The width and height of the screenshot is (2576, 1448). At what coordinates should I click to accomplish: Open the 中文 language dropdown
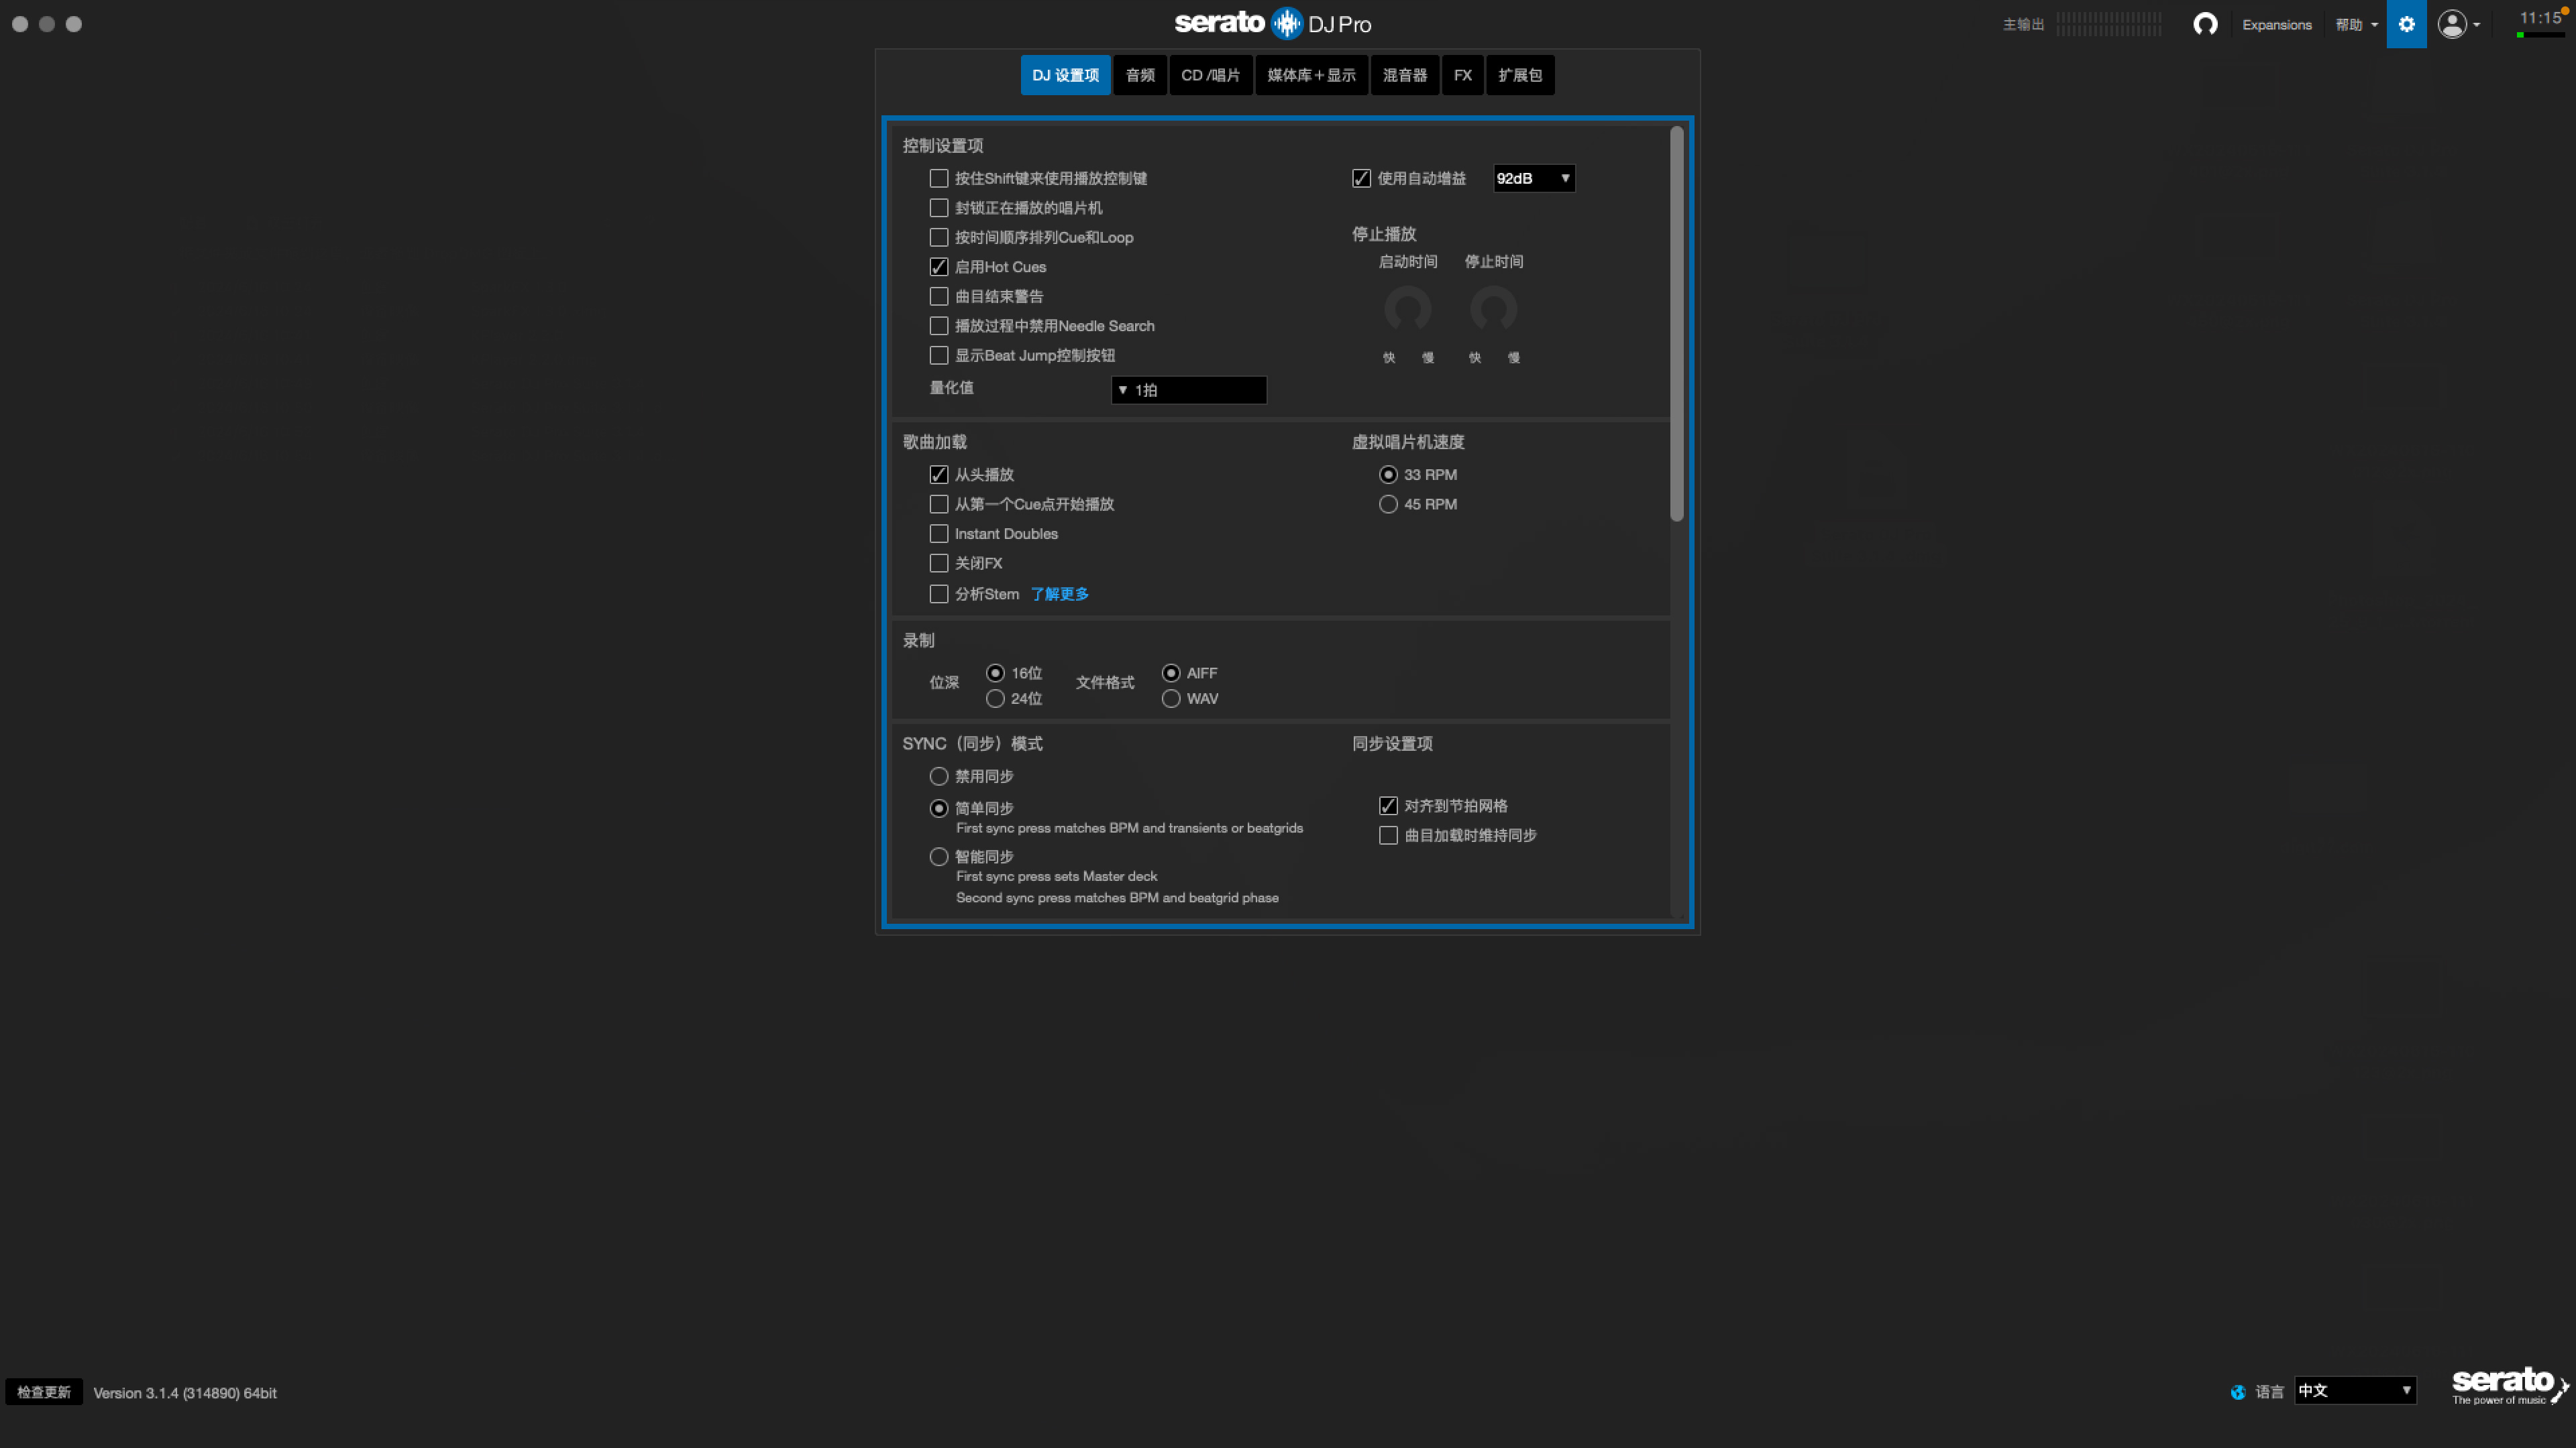(x=2355, y=1391)
